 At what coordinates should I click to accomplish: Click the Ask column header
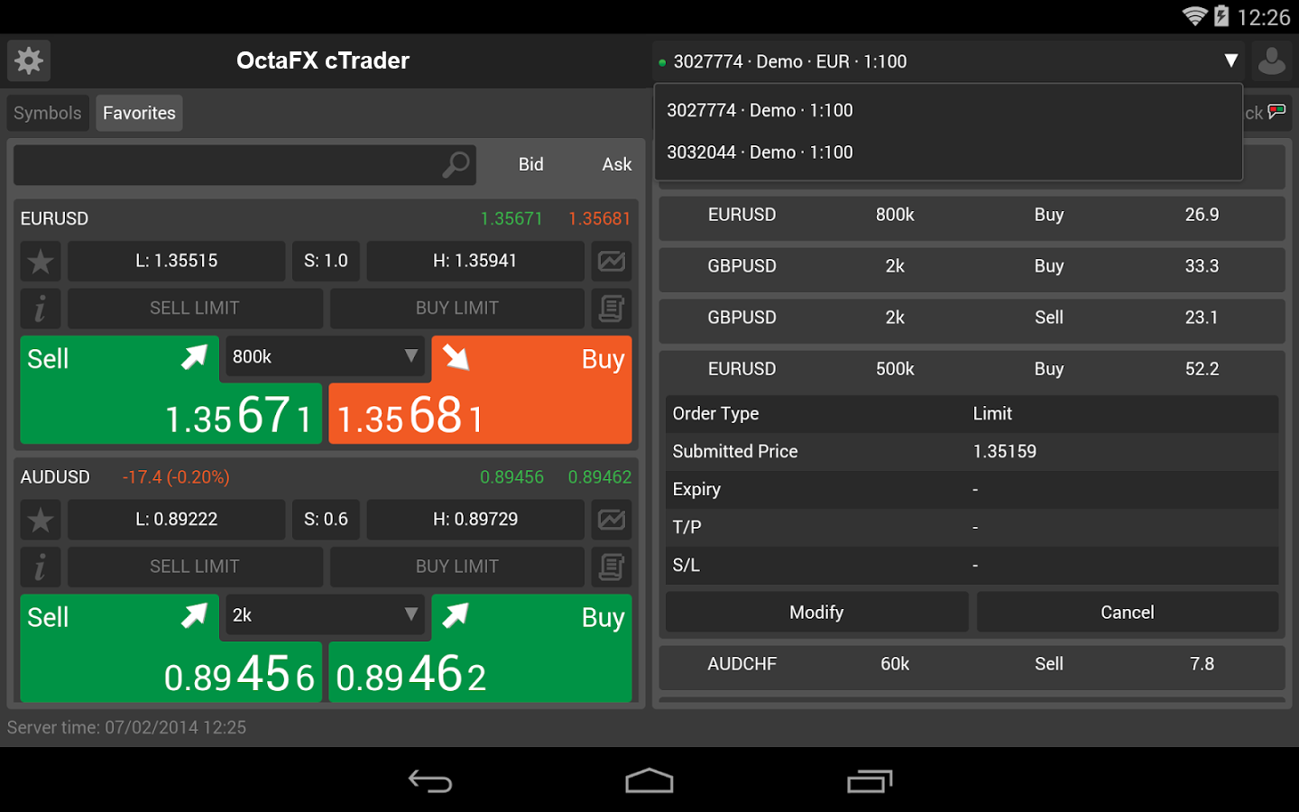[617, 164]
